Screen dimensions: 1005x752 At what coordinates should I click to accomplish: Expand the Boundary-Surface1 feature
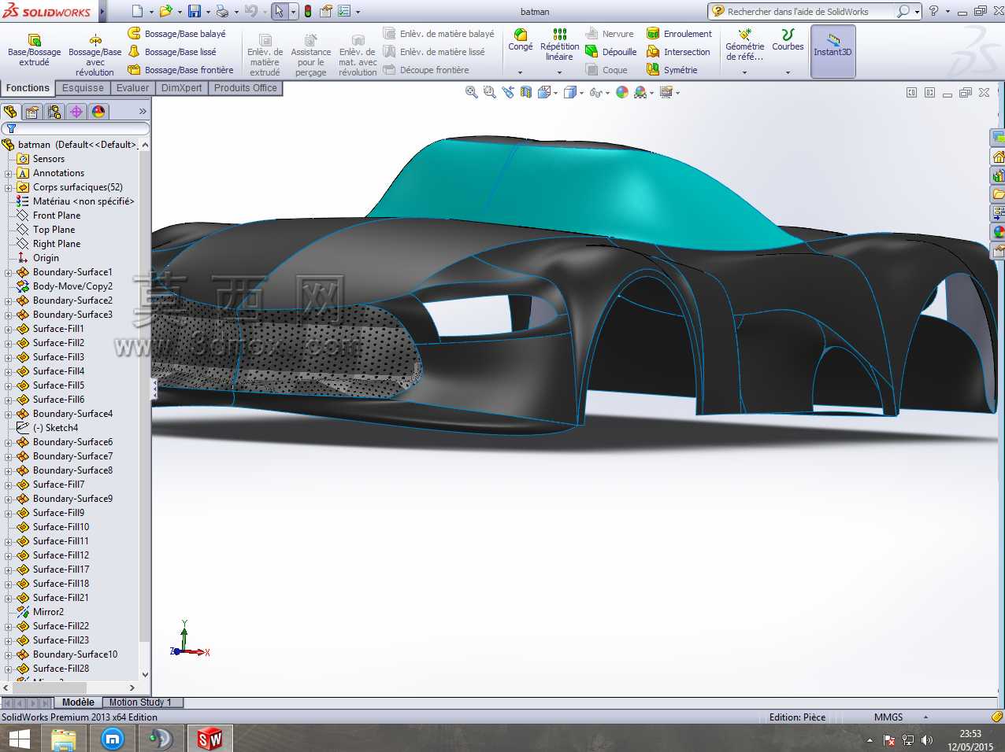pos(9,272)
